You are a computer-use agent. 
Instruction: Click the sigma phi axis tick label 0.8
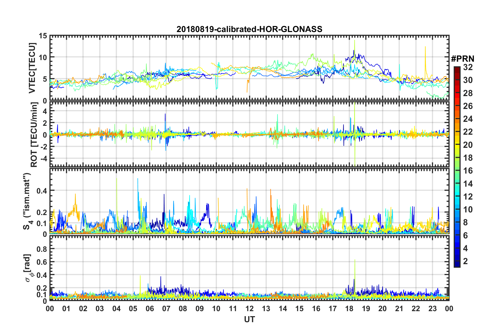point(42,249)
